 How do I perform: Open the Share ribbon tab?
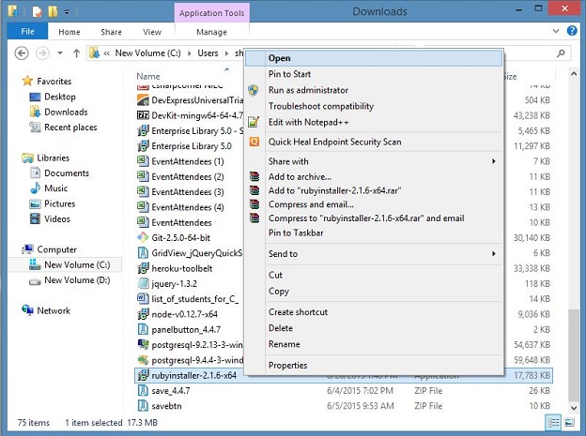tap(111, 32)
